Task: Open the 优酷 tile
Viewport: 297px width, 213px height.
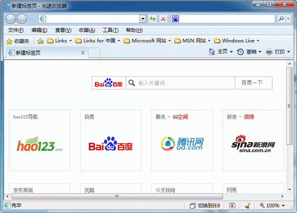Action: (x=111, y=188)
